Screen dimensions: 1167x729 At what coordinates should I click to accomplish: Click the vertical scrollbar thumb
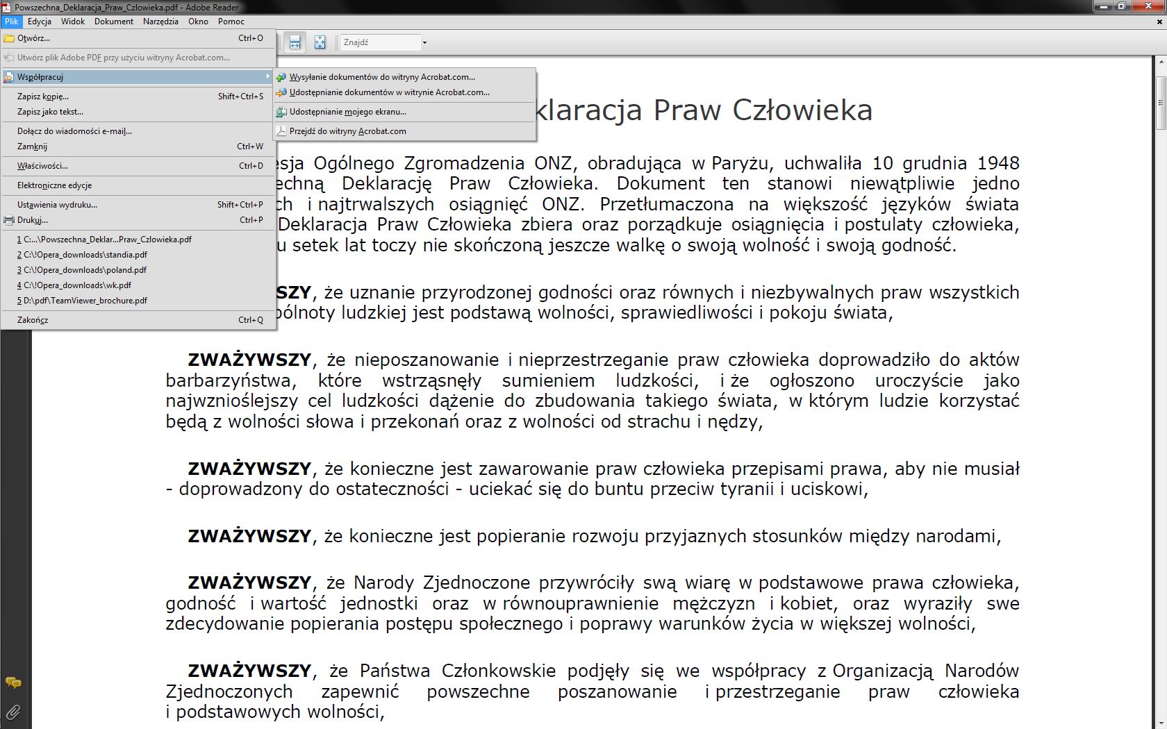(x=1161, y=102)
